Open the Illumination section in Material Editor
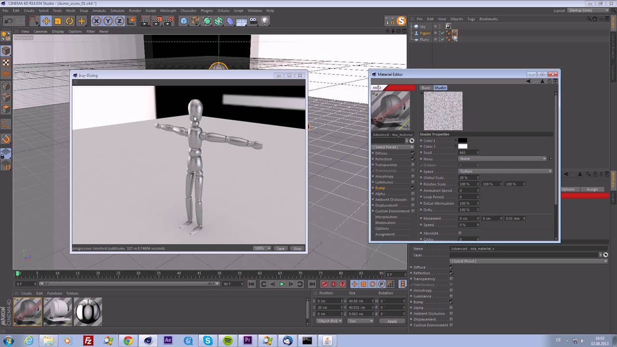 coord(385,223)
